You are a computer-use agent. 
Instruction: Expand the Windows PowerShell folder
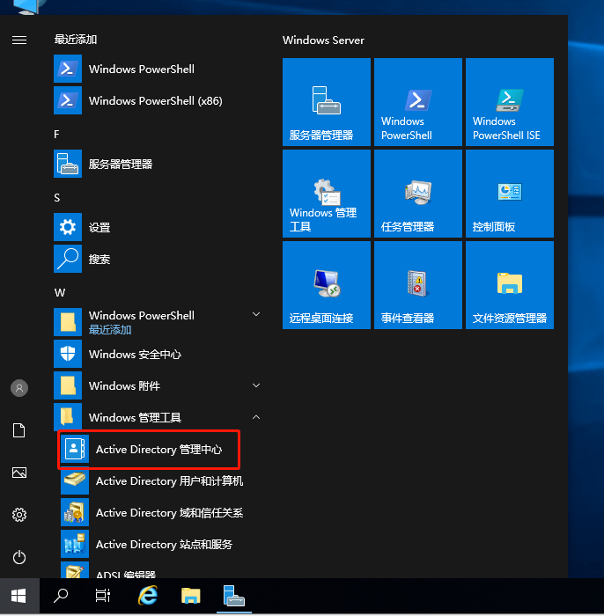point(256,314)
